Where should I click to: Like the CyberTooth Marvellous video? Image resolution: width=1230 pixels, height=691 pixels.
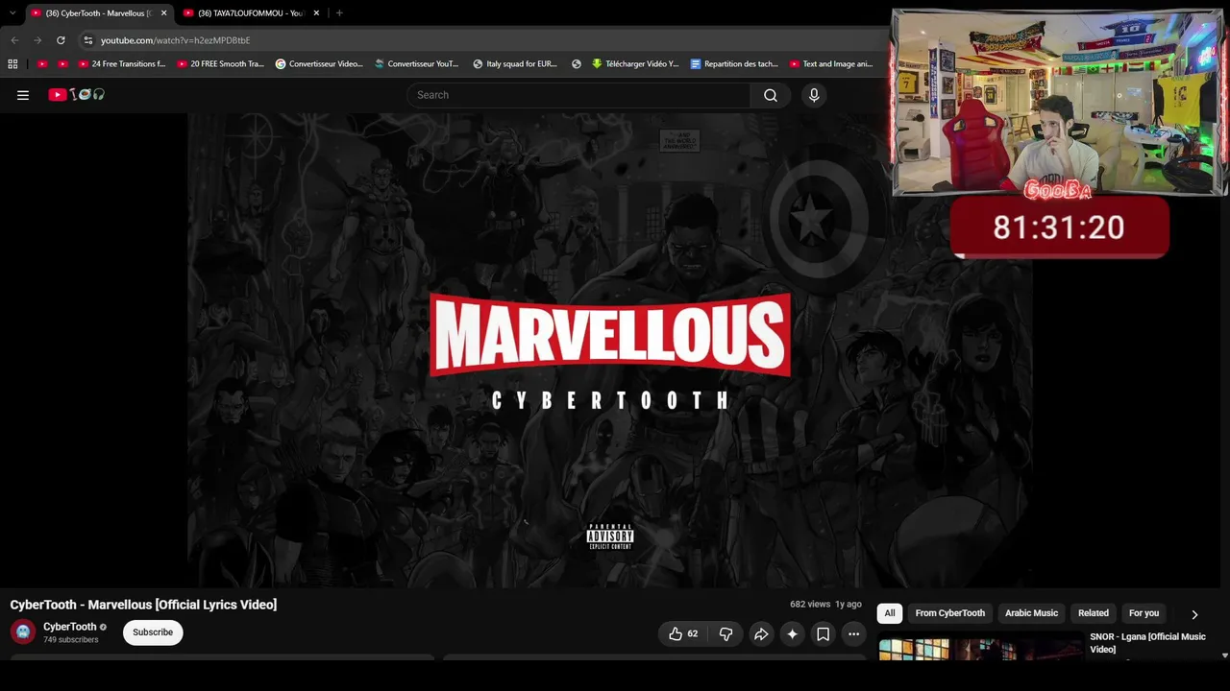click(x=683, y=633)
